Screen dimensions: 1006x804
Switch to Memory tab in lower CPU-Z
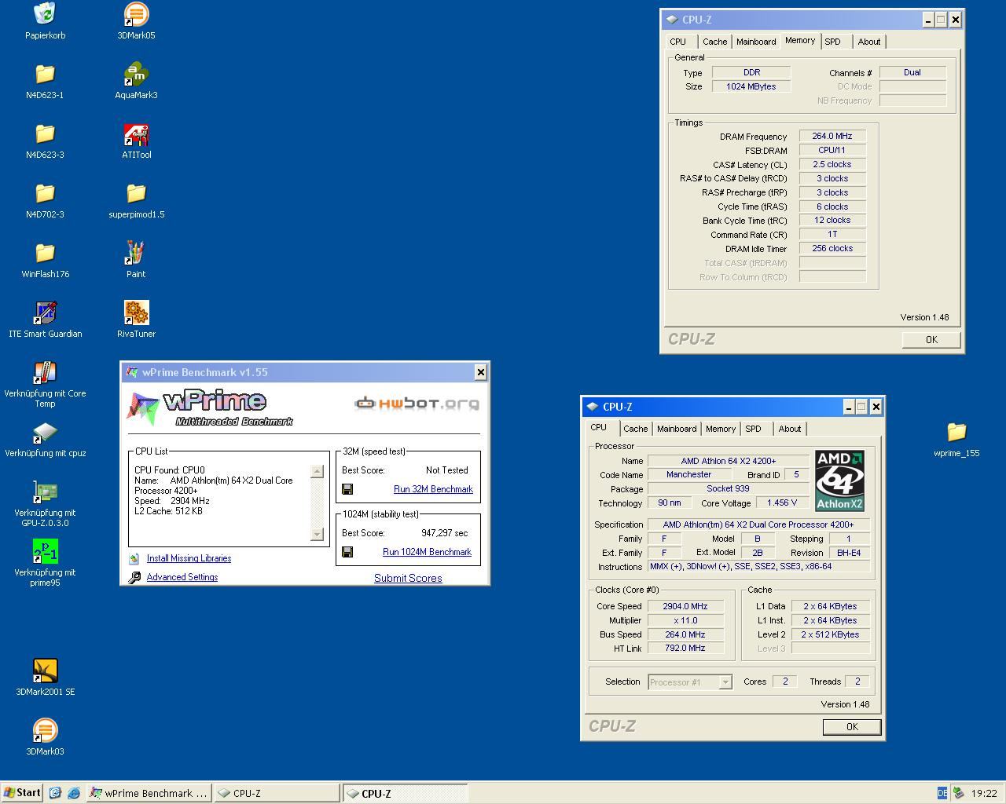click(x=720, y=429)
